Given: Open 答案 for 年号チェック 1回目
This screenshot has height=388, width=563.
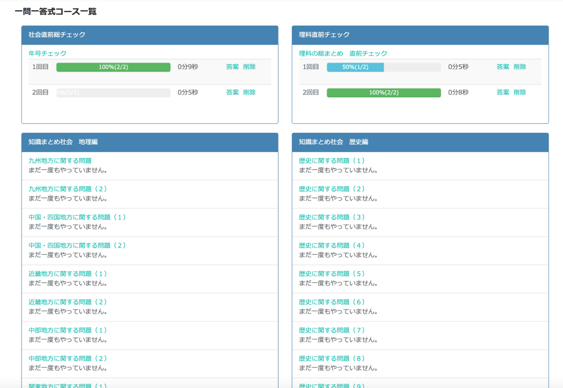Looking at the screenshot, I should pyautogui.click(x=232, y=67).
